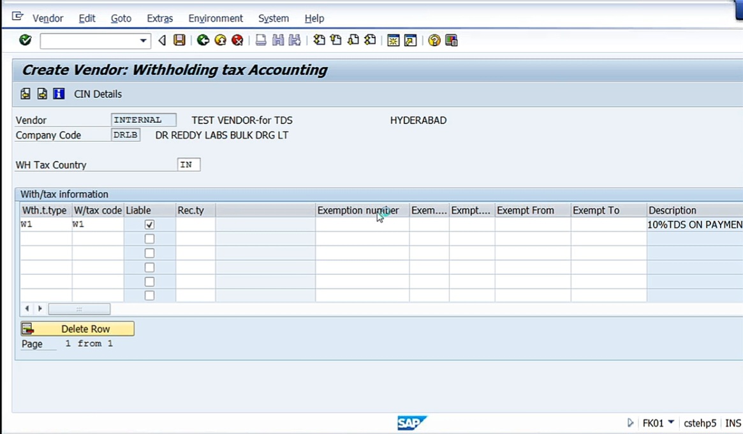Click the Wth.t.type column header
Viewport: 743px width, 434px height.
point(46,211)
